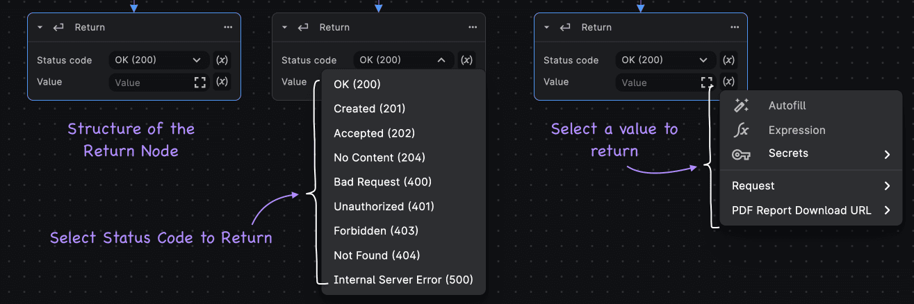Click the three-dot menu on right Return node

pos(735,28)
